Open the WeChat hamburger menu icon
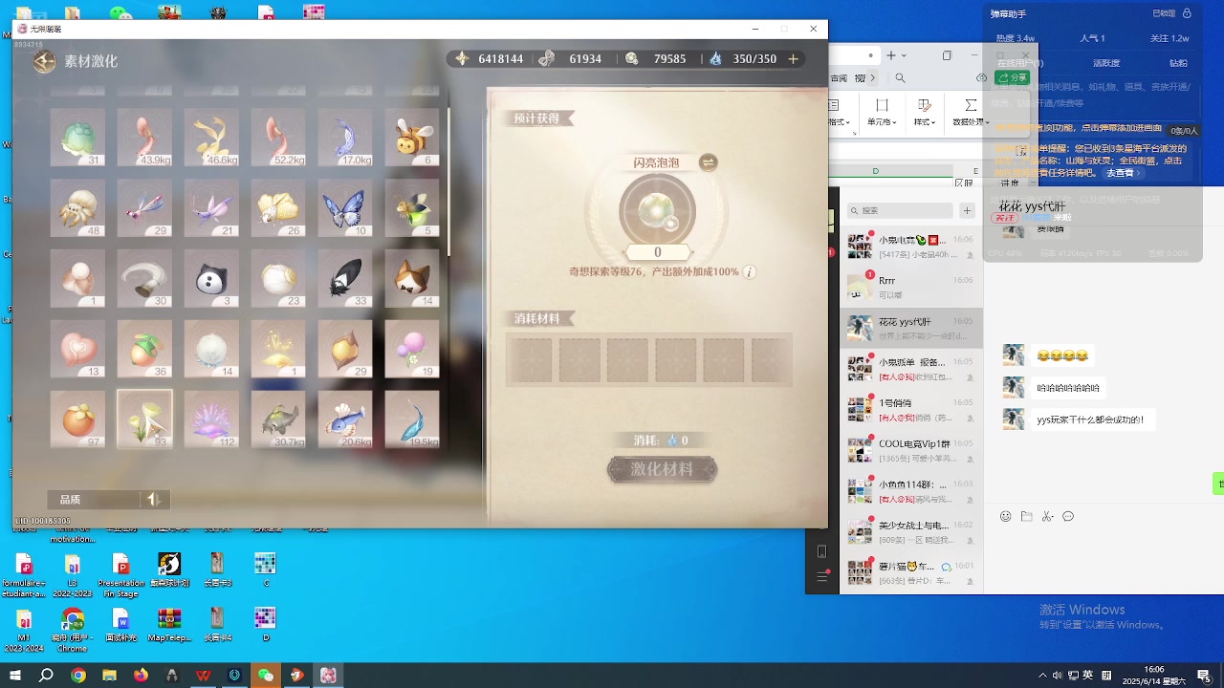This screenshot has width=1224, height=688. point(822,577)
